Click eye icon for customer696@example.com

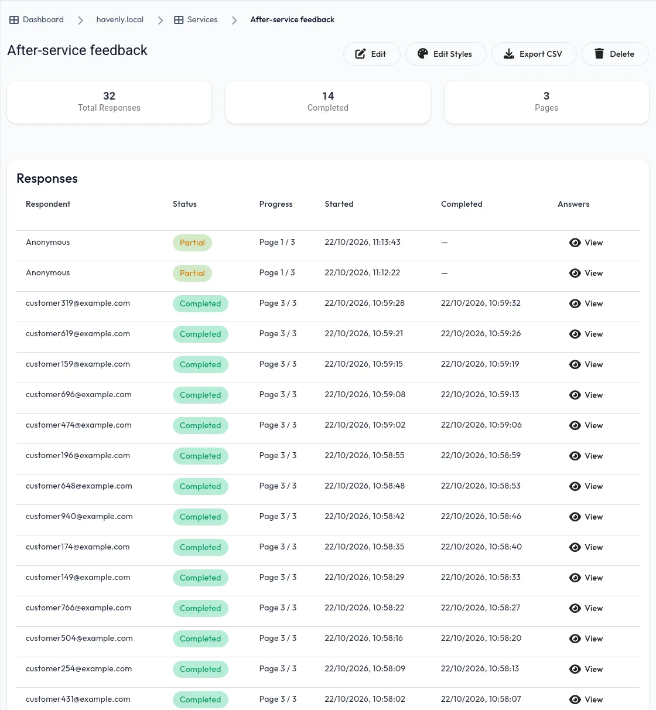point(575,395)
